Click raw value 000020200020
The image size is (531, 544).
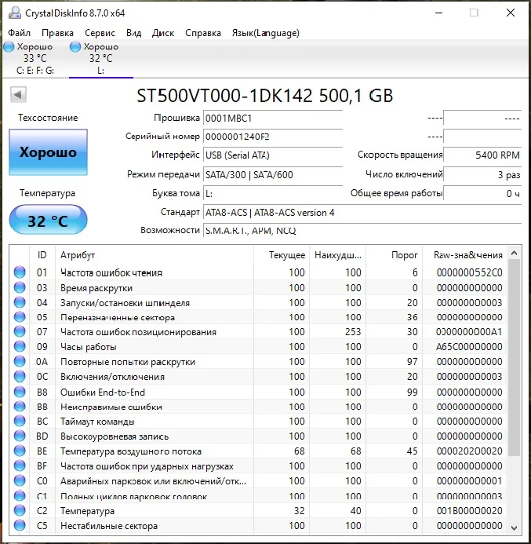(x=469, y=451)
